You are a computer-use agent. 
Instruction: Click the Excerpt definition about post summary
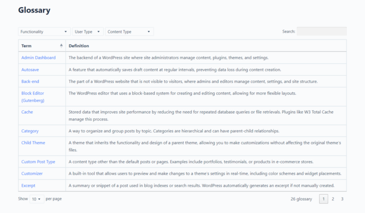pyautogui.click(x=201, y=185)
